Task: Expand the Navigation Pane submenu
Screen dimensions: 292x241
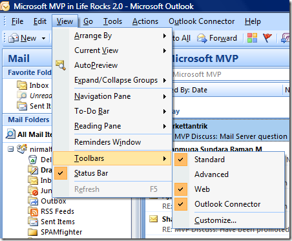Action: pyautogui.click(x=112, y=96)
